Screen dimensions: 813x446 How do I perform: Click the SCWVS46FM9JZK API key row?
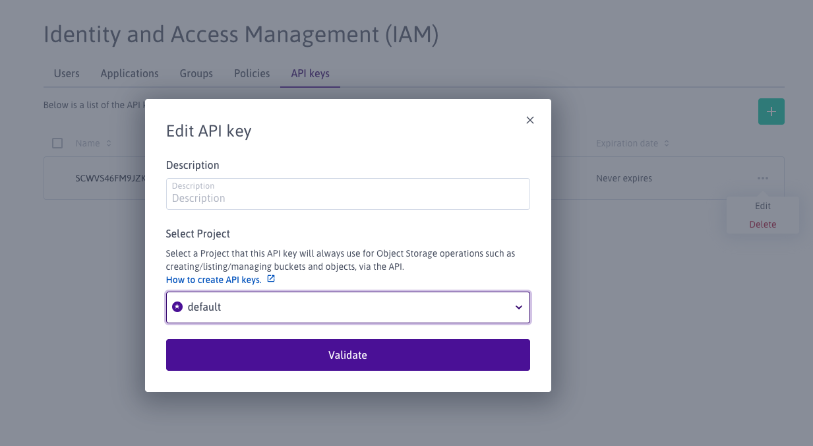coord(109,178)
